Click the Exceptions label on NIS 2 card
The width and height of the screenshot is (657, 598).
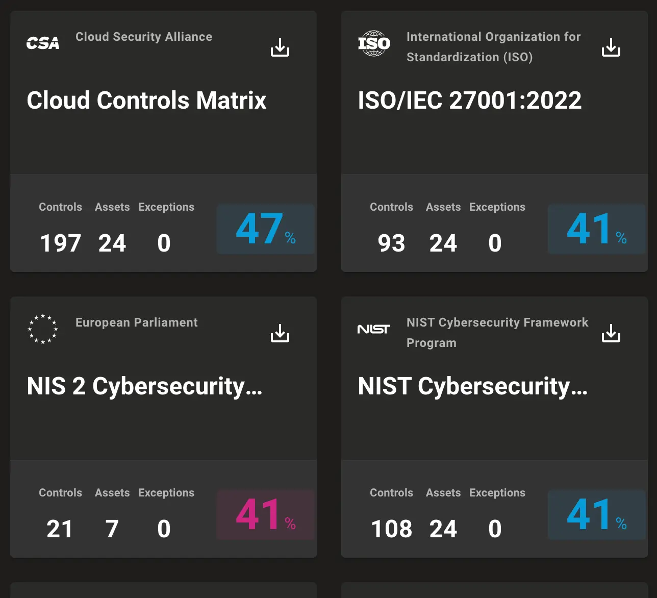(166, 493)
